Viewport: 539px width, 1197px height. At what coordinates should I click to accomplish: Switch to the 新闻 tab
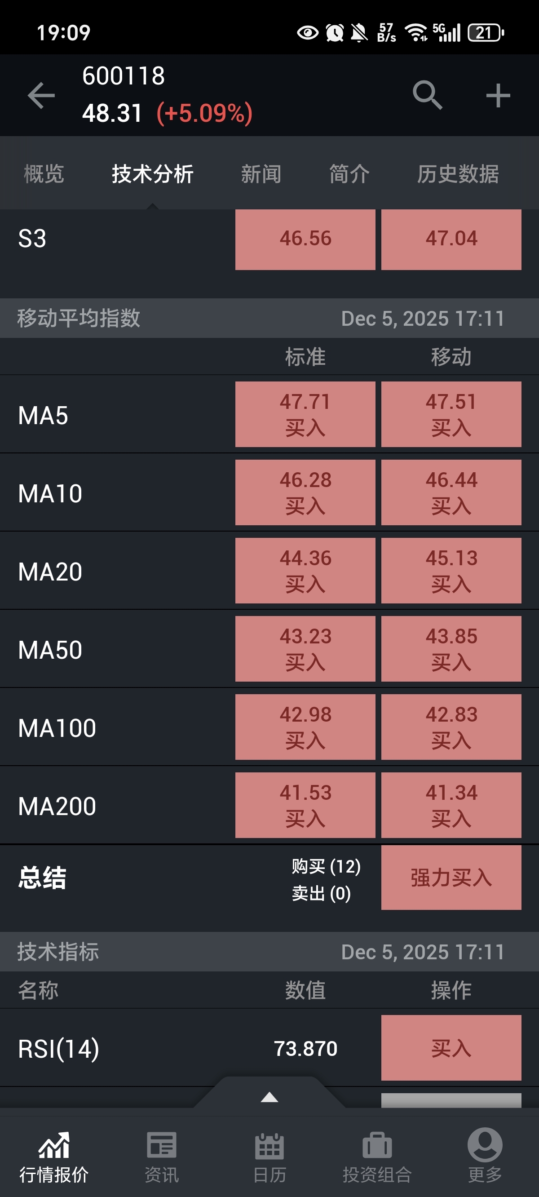pos(261,174)
